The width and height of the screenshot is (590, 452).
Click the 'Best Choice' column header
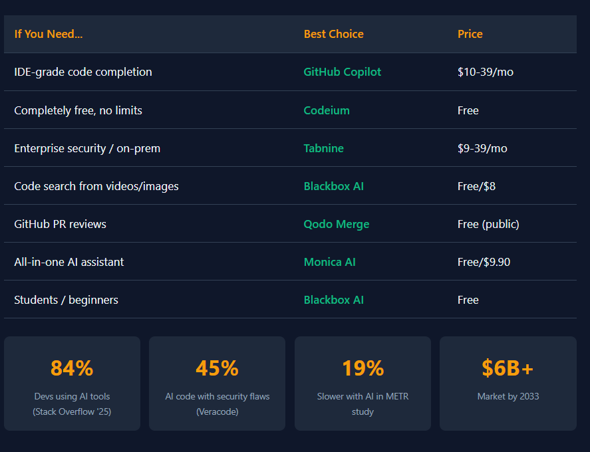coord(333,34)
